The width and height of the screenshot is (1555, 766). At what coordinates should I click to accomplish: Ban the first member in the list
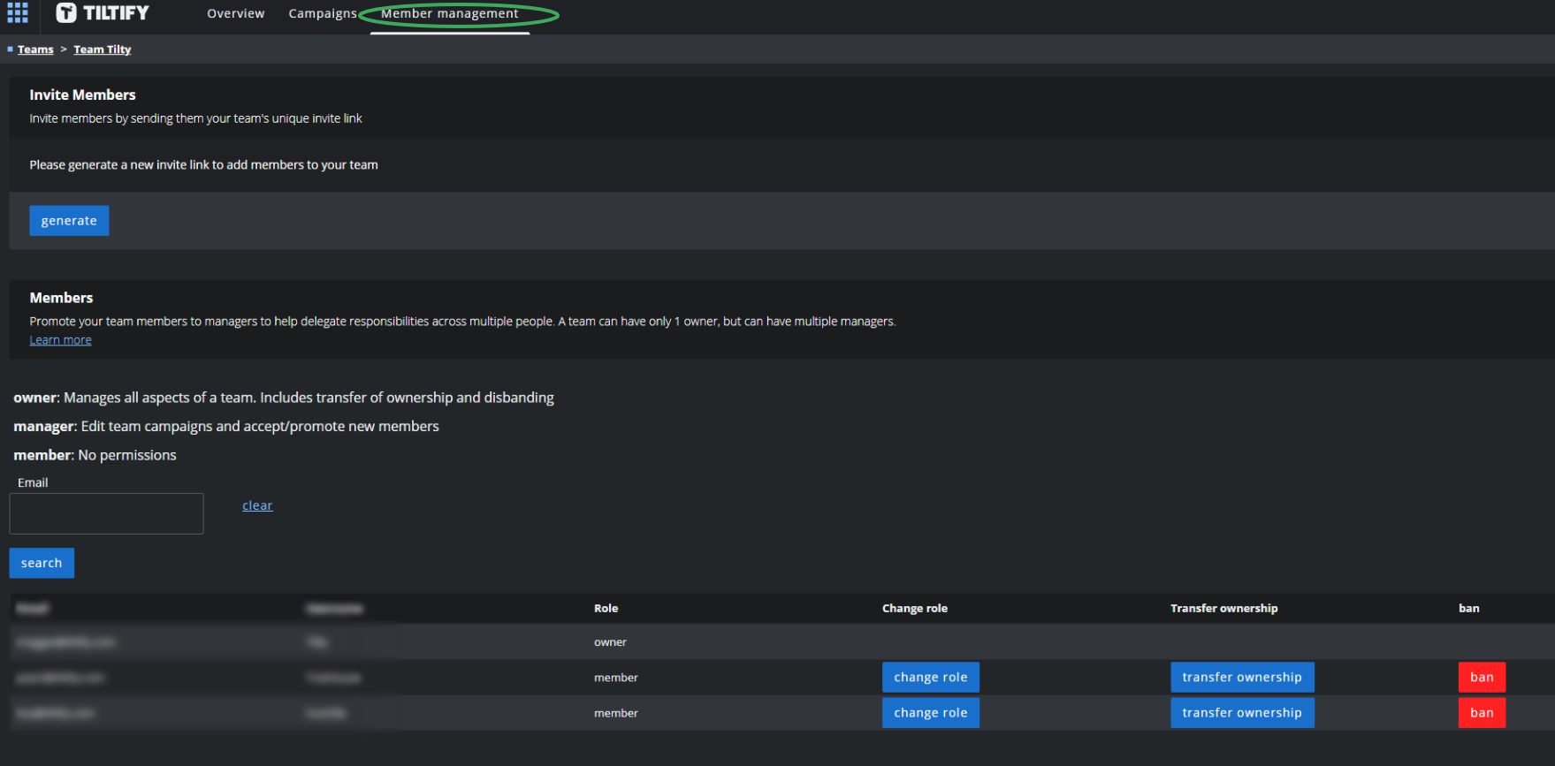pyautogui.click(x=1482, y=677)
